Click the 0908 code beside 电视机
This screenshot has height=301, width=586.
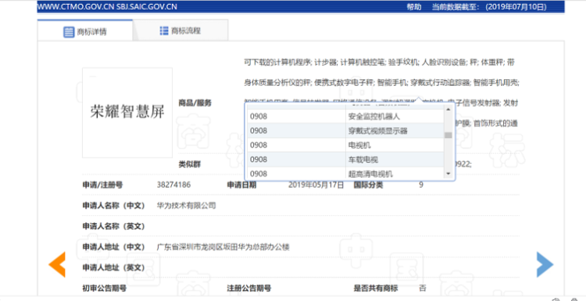[259, 145]
